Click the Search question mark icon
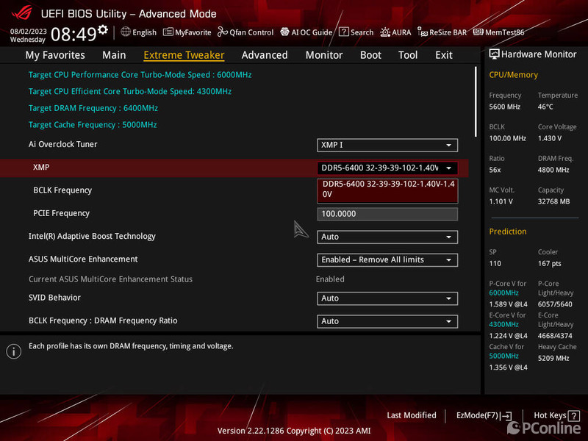Viewport: 588px width, 441px height. point(344,32)
